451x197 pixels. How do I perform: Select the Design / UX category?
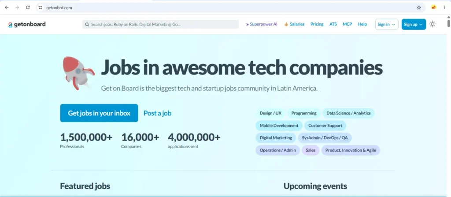click(270, 113)
